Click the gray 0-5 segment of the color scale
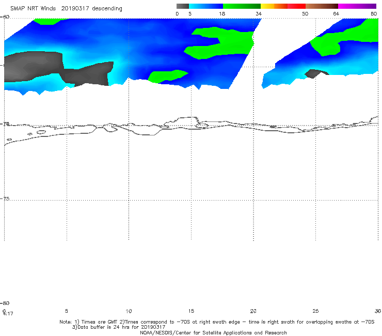The width and height of the screenshot is (382, 336). click(182, 6)
